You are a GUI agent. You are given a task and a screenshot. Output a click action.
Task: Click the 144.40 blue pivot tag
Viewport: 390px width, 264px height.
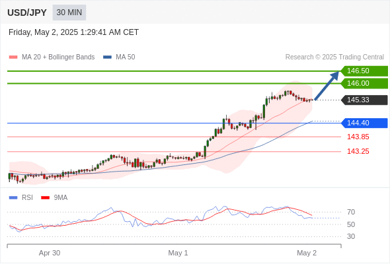tap(364, 123)
